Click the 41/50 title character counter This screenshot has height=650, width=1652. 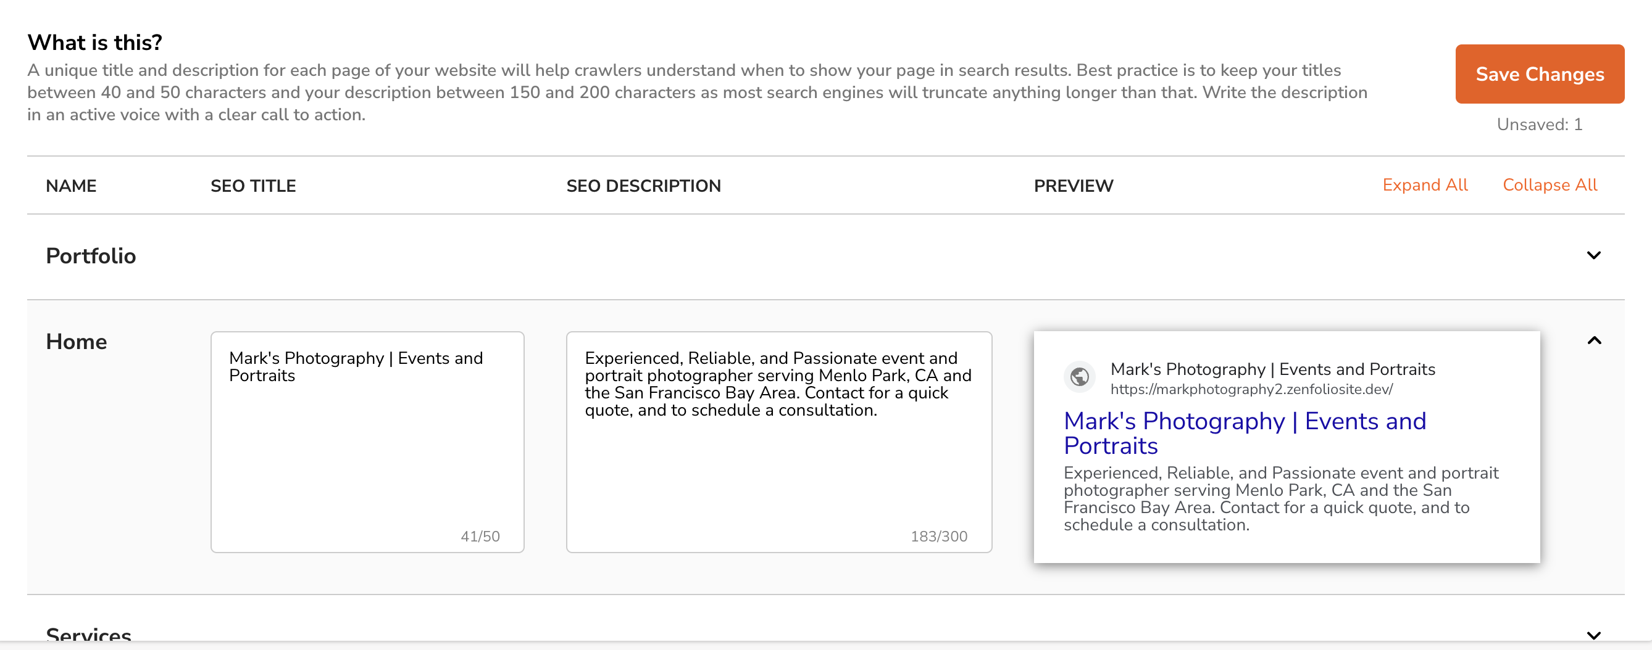coord(480,536)
